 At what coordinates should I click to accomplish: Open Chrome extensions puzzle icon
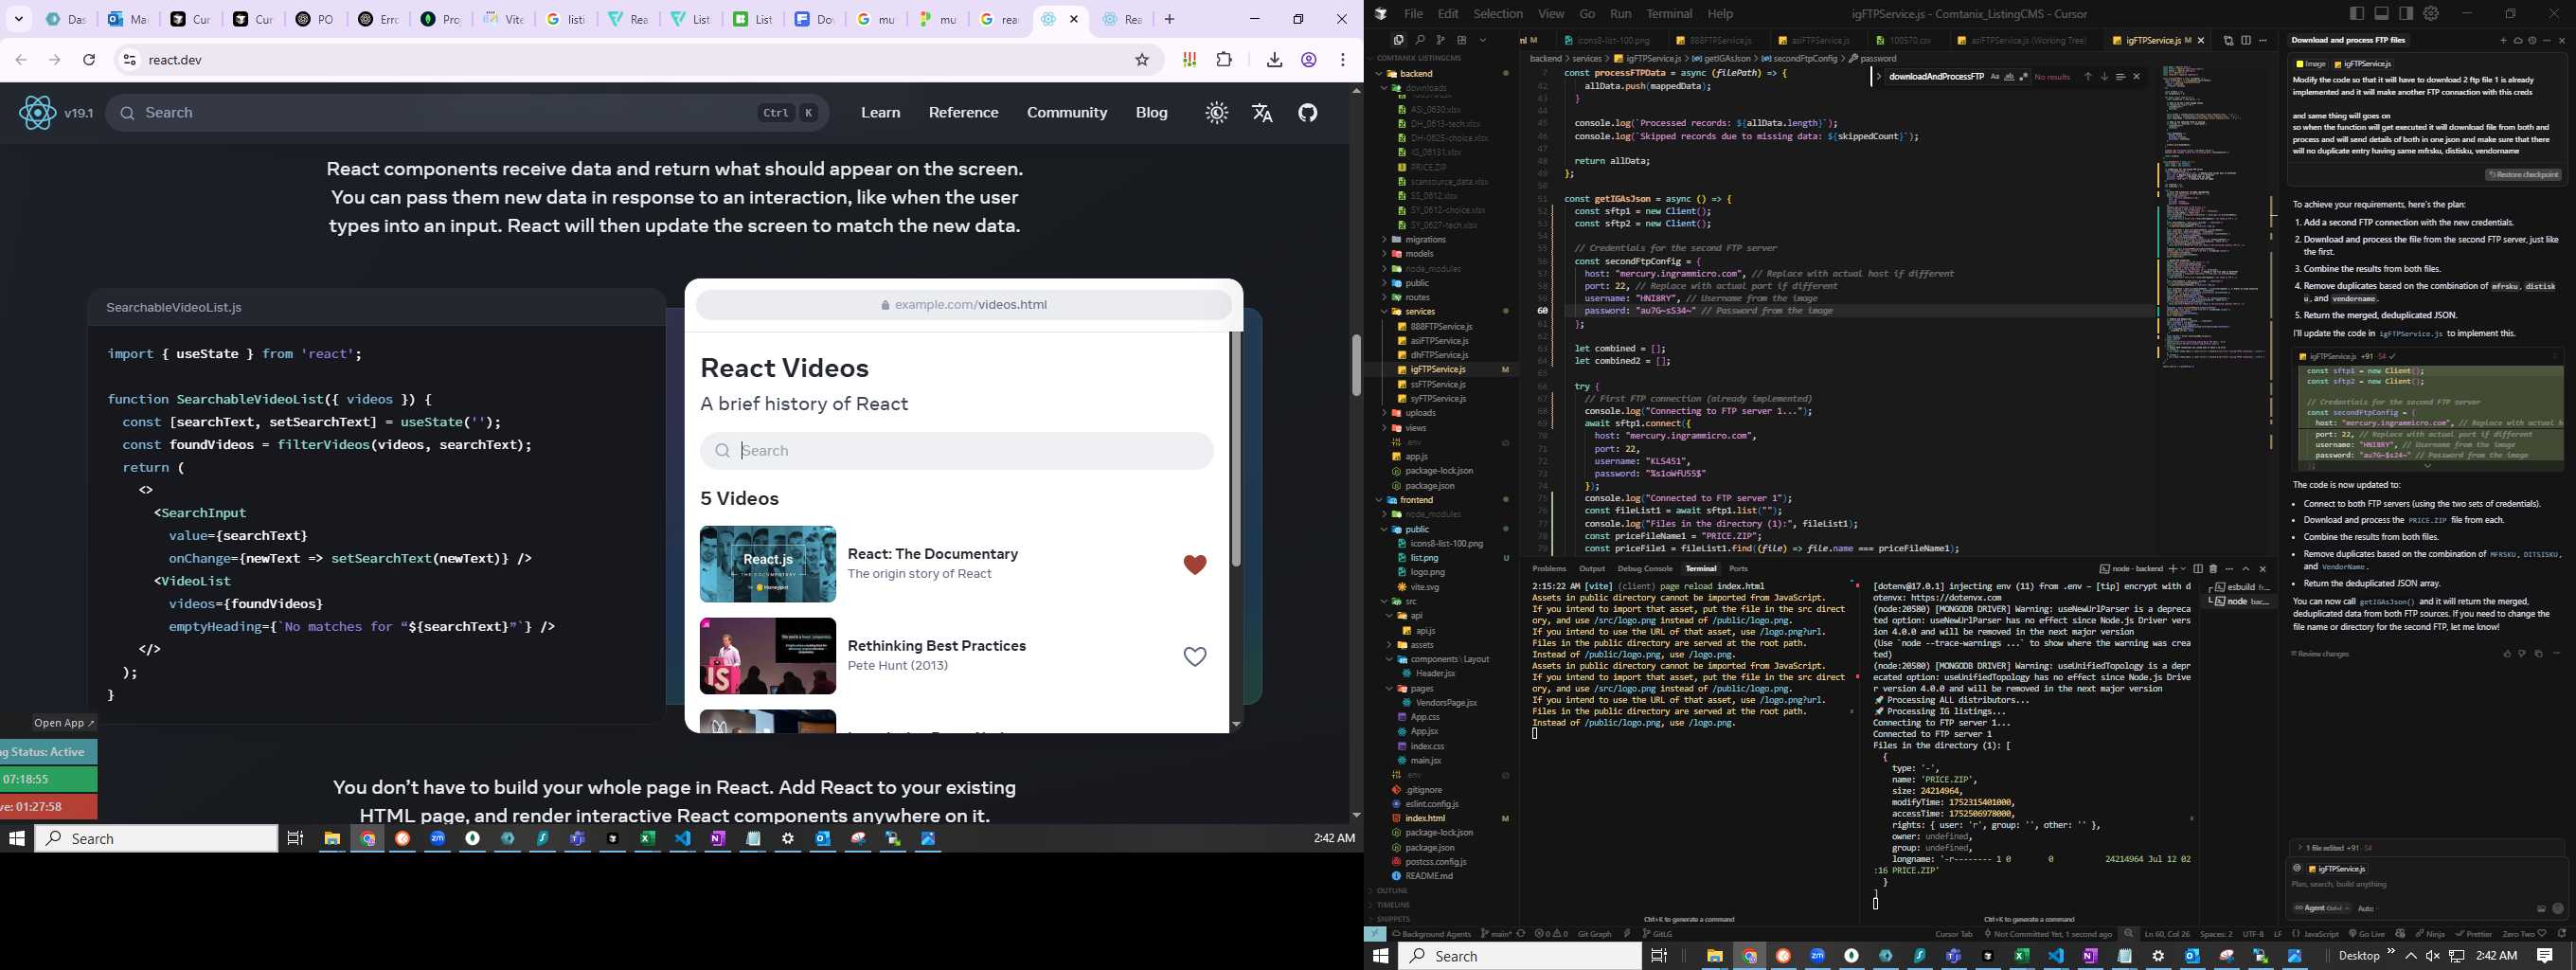point(1224,60)
